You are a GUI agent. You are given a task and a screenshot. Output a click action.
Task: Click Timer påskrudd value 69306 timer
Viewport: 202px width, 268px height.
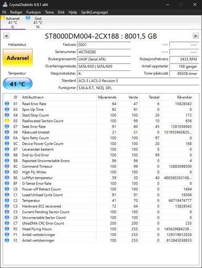[184, 74]
